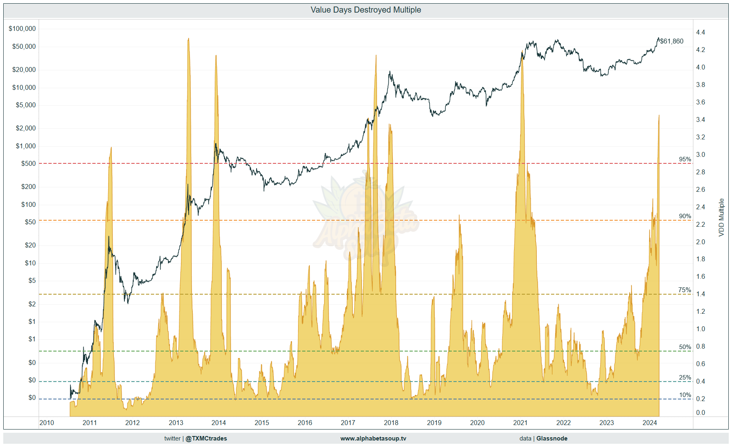Select the "4.4" VDD Multiple axis value
This screenshot has width=732, height=447.
pyautogui.click(x=700, y=32)
